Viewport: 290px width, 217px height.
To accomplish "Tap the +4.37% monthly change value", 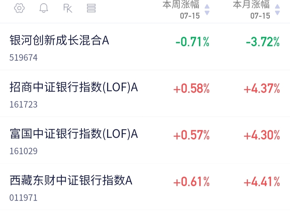I will (262, 88).
